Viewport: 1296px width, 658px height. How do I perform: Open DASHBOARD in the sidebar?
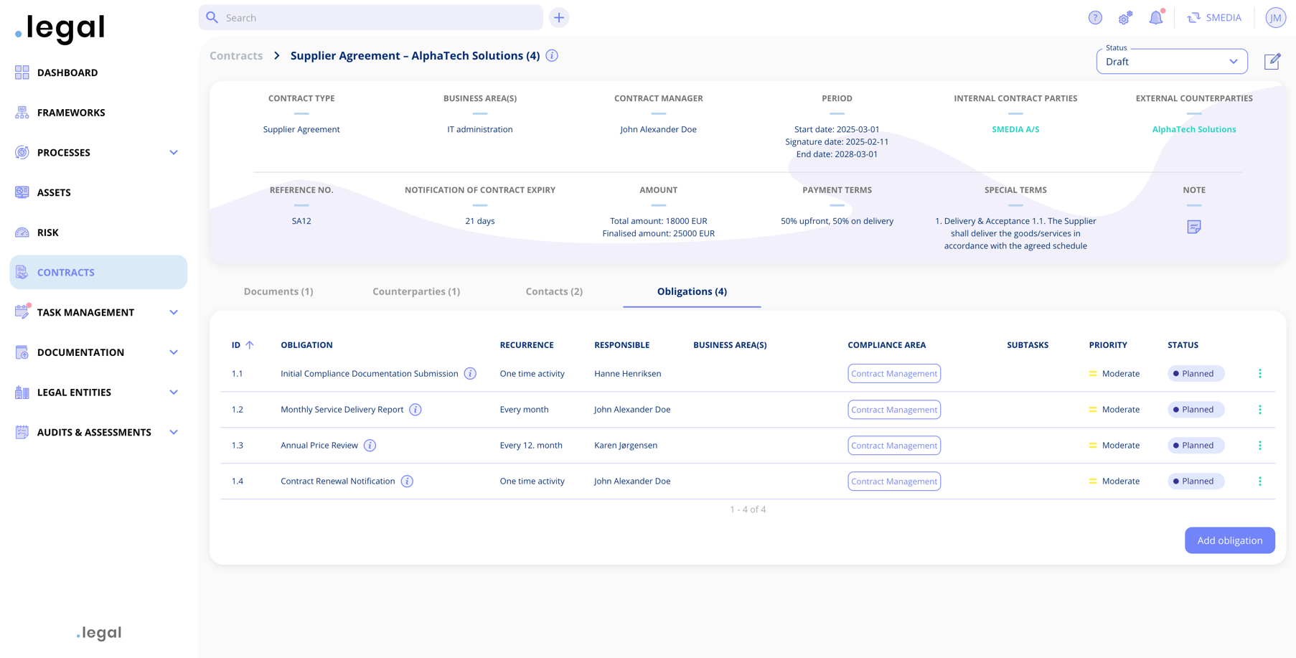point(67,72)
